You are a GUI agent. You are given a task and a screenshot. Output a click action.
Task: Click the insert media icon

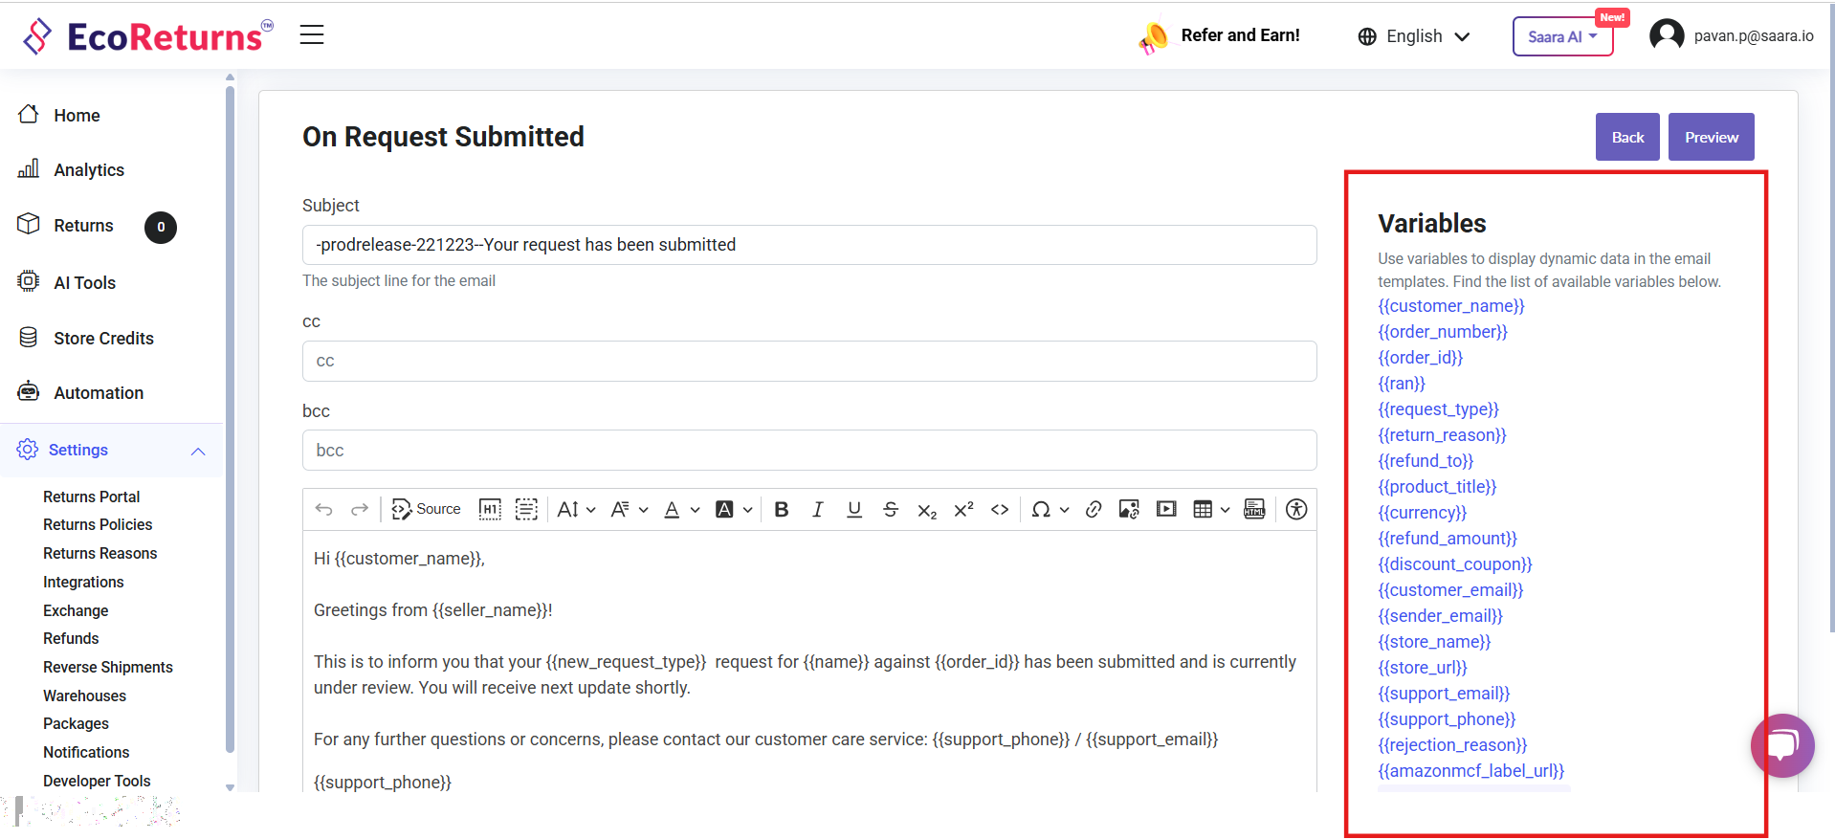tap(1166, 510)
